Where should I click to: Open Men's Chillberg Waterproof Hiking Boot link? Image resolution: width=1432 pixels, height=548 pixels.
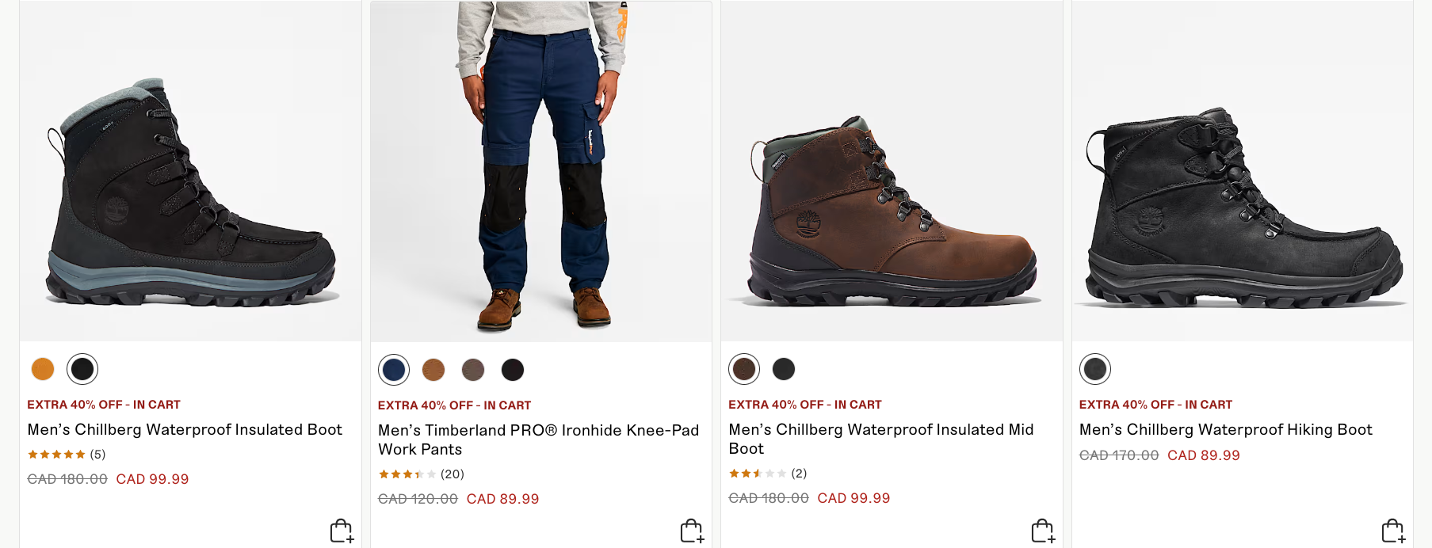coord(1225,430)
